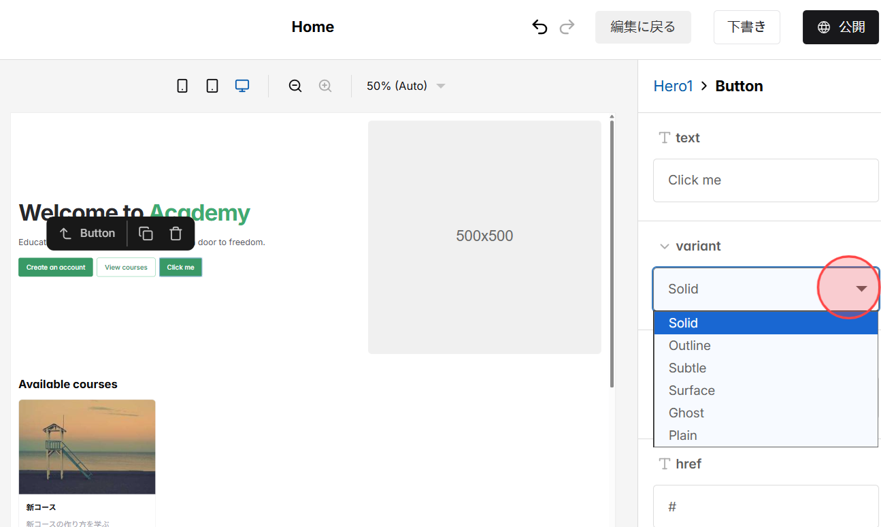This screenshot has height=527, width=881.
Task: Collapse the variant section chevron
Action: [664, 246]
